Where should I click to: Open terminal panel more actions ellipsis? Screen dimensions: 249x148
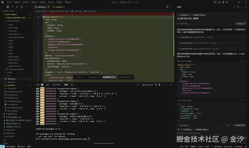[163, 85]
